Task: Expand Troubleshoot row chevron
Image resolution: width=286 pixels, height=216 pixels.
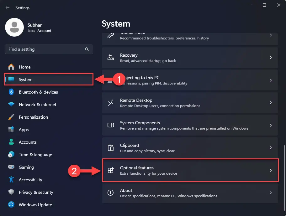Action: [x=271, y=35]
